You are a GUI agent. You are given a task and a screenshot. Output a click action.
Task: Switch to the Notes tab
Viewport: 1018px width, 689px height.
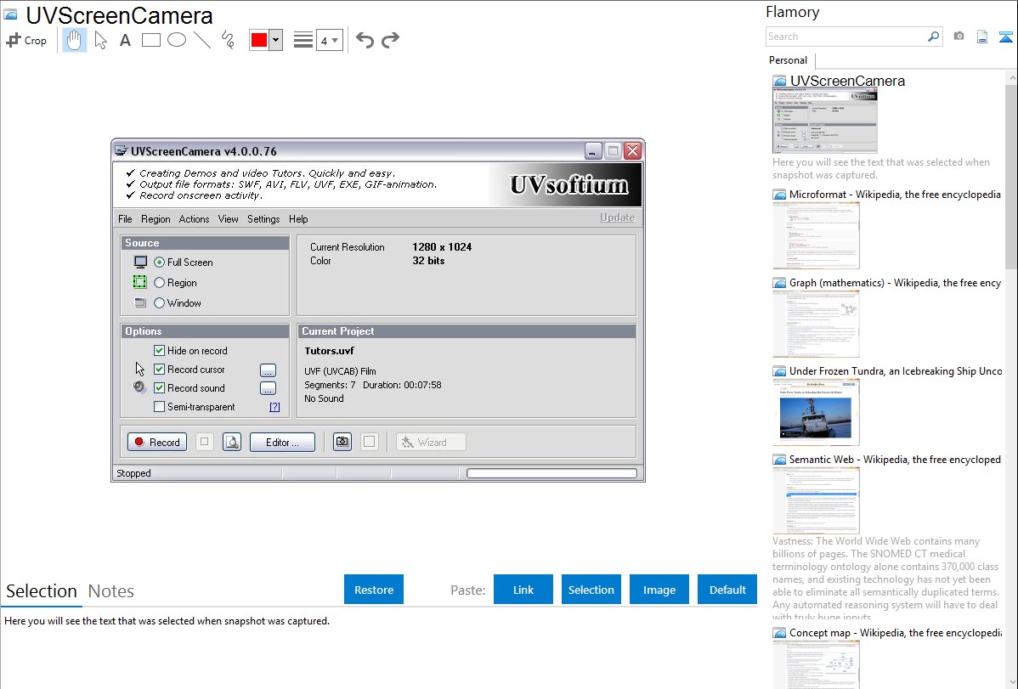coord(111,591)
